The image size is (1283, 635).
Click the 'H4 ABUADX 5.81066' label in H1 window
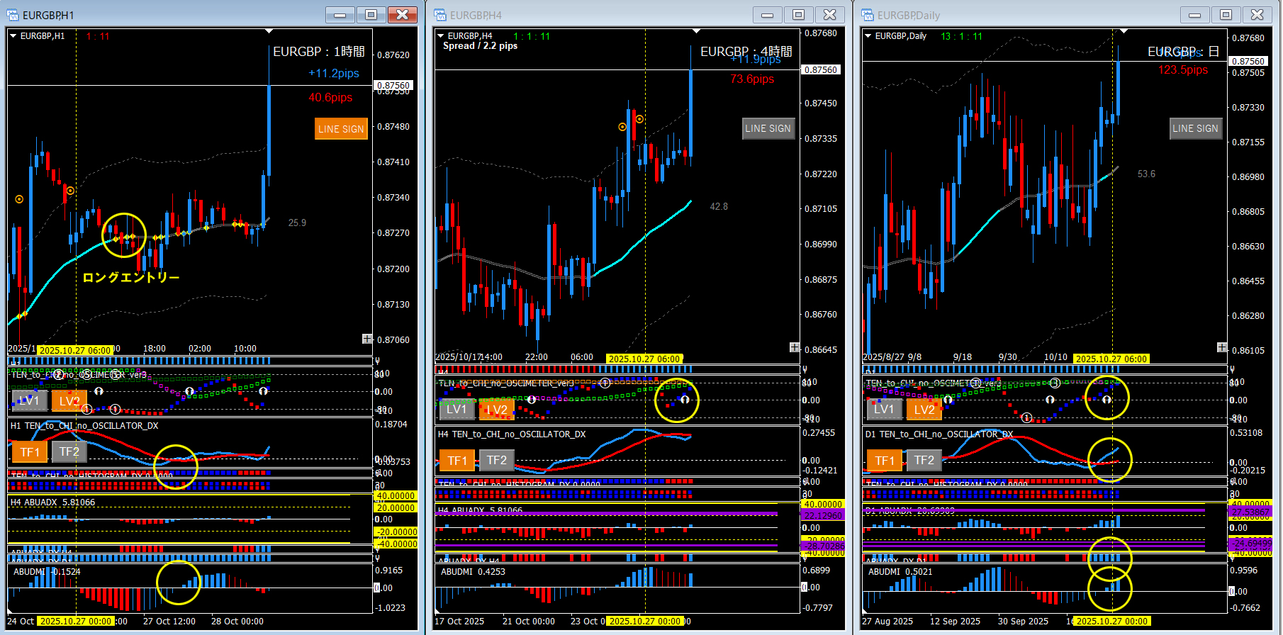tap(52, 502)
